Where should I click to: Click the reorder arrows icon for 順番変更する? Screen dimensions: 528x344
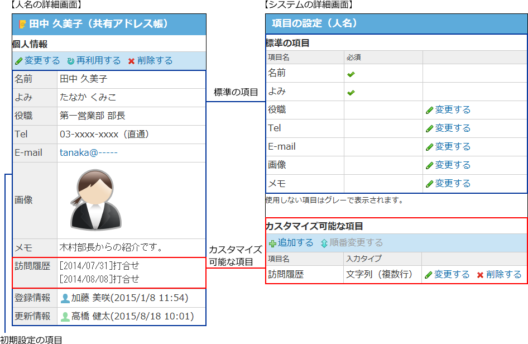(x=324, y=243)
